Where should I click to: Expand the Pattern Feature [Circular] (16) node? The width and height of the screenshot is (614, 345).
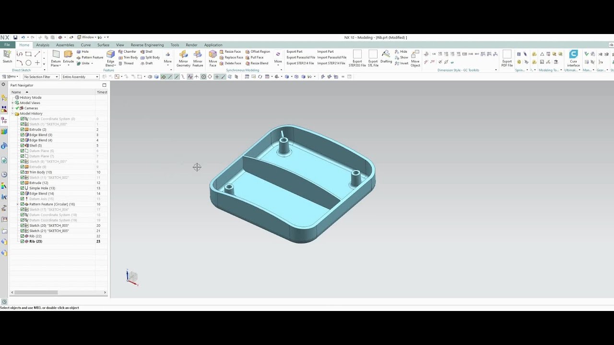pyautogui.click(x=18, y=204)
